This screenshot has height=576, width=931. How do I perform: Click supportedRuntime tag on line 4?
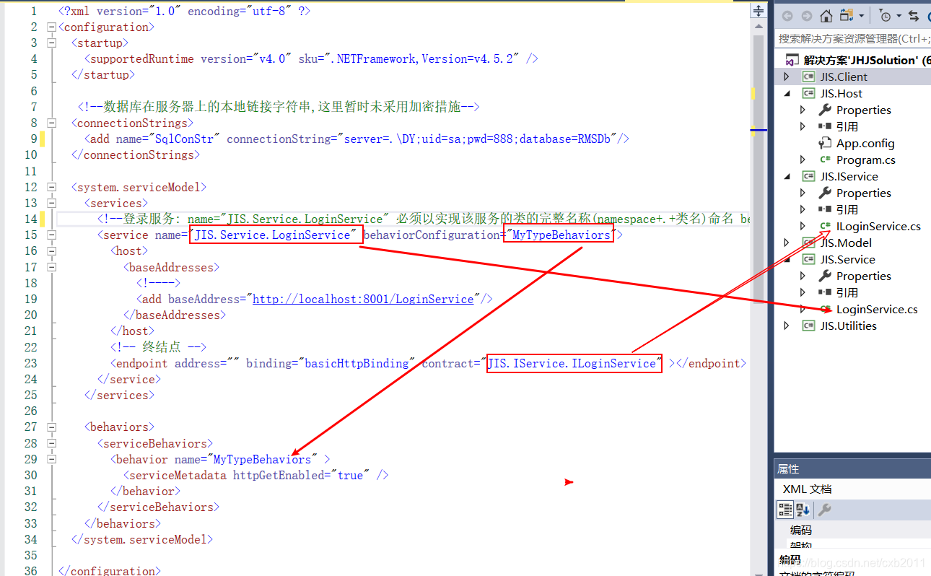(x=141, y=59)
